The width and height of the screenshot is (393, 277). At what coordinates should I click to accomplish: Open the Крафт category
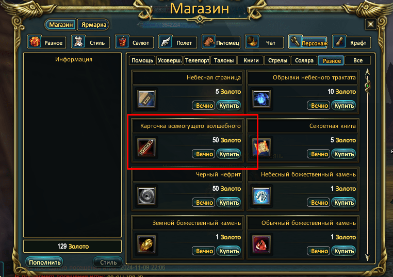coord(351,42)
